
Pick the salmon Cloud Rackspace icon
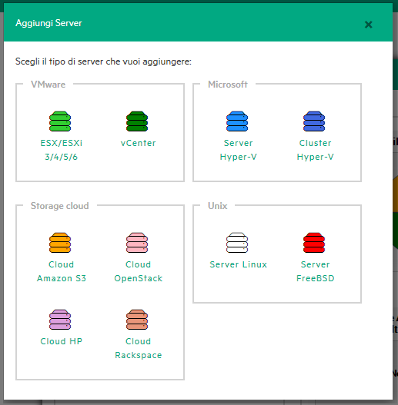point(137,320)
